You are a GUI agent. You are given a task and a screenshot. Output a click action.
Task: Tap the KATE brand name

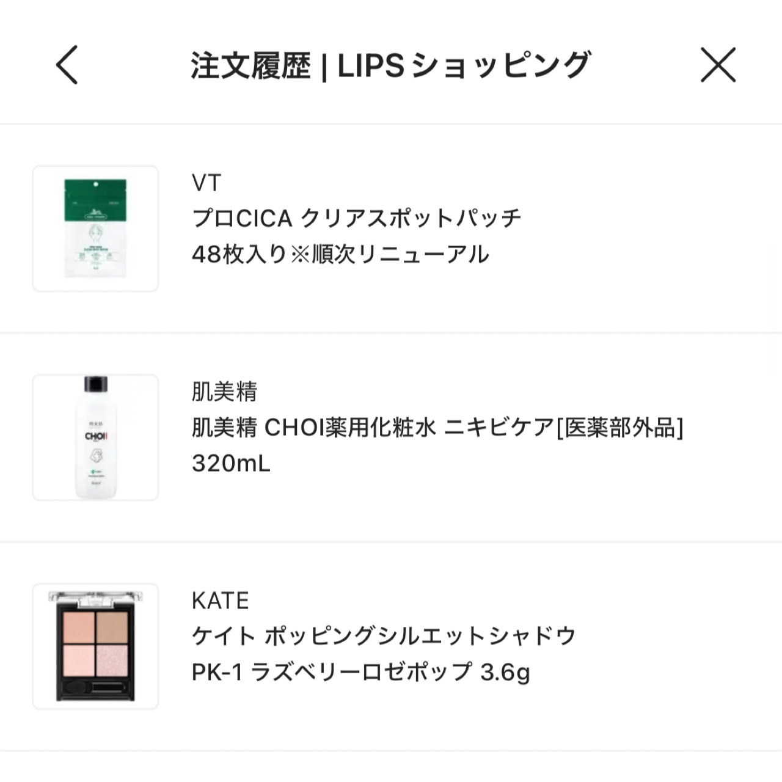coord(220,601)
